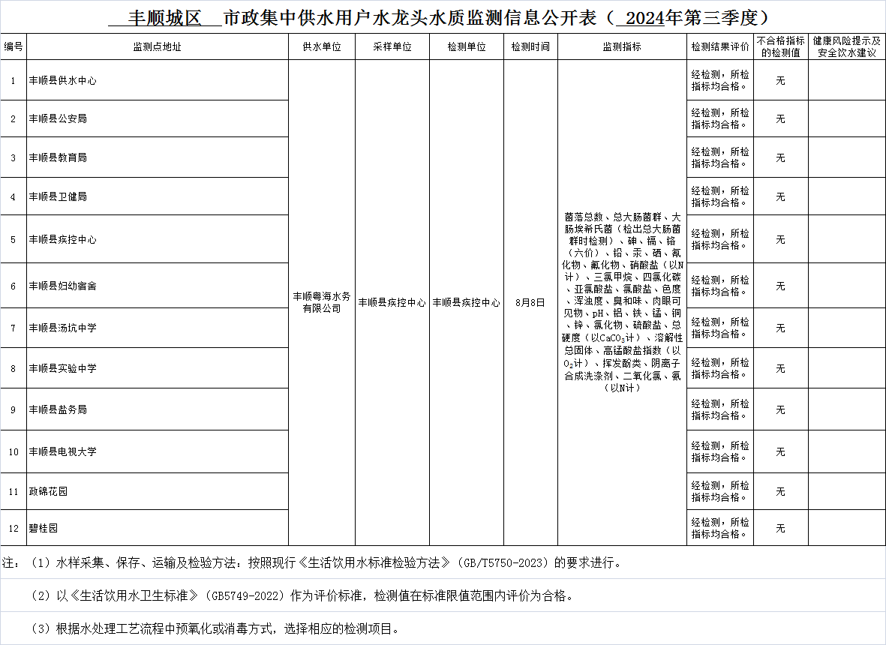Click the 检测结果评价 header cell
Image resolution: width=886 pixels, height=645 pixels.
pos(720,47)
